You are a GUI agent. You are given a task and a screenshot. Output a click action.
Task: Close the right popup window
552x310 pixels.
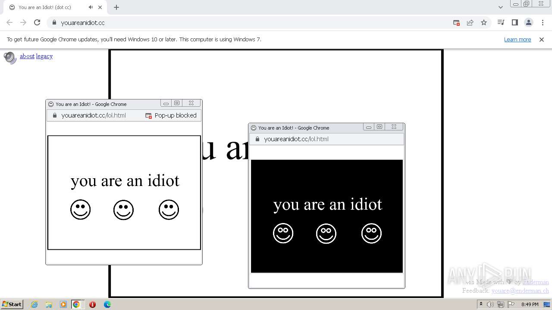pos(394,127)
